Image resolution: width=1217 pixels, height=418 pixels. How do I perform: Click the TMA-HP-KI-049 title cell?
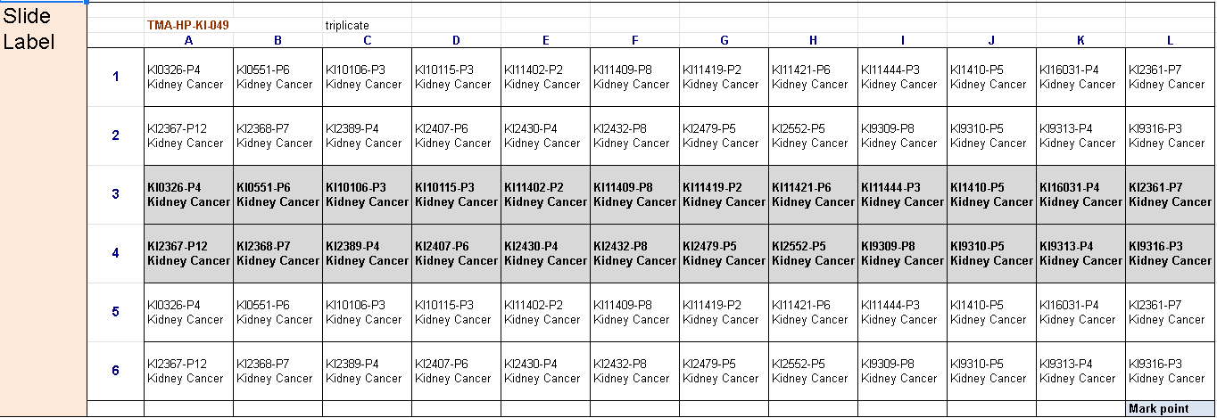188,26
